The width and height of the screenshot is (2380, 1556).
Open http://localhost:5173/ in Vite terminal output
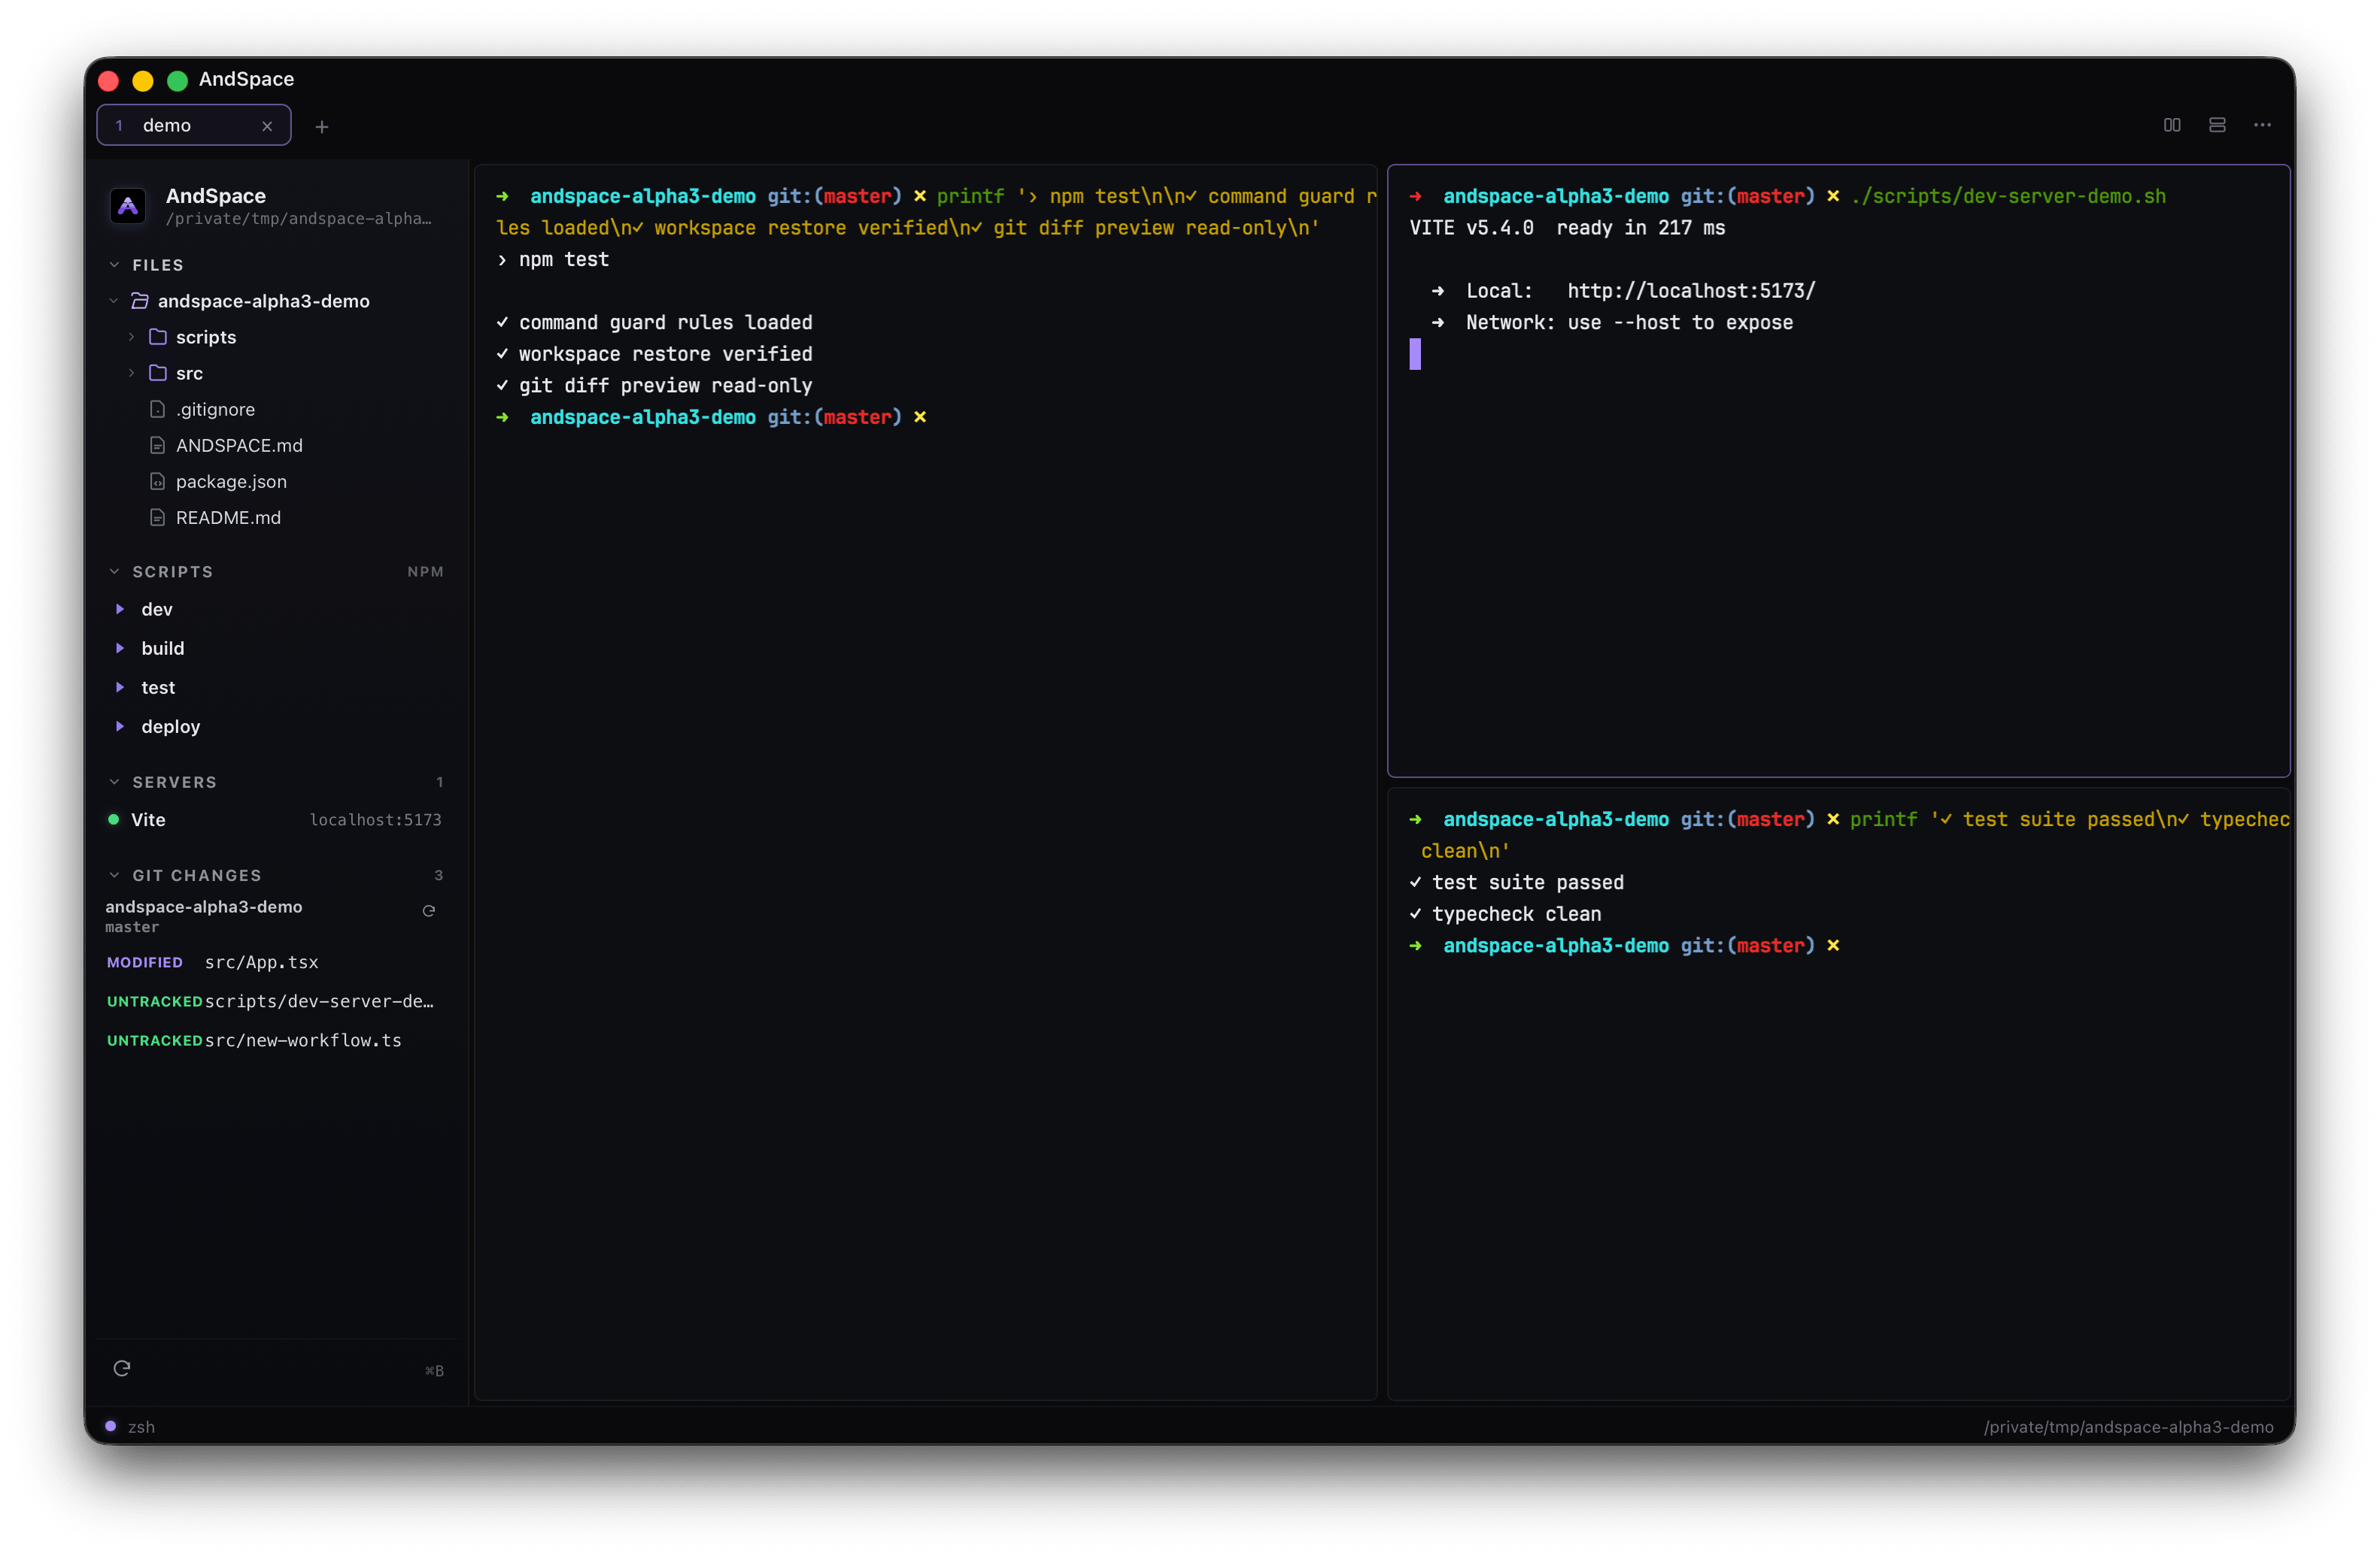1691,291
